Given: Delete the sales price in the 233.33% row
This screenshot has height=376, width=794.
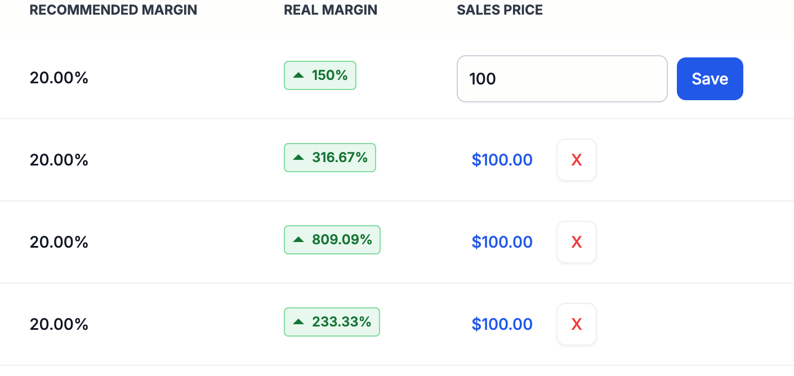Looking at the screenshot, I should point(577,324).
